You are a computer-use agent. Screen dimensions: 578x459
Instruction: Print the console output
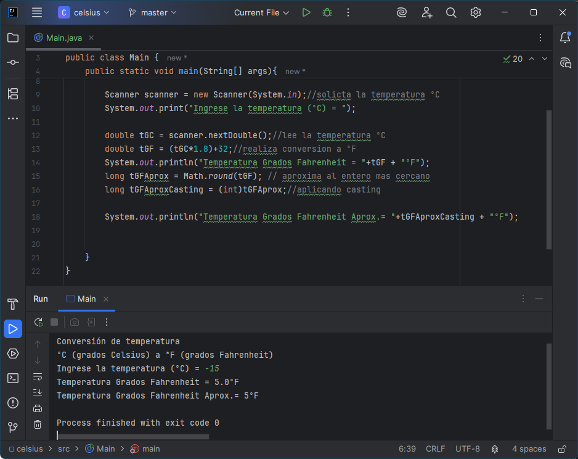[38, 408]
